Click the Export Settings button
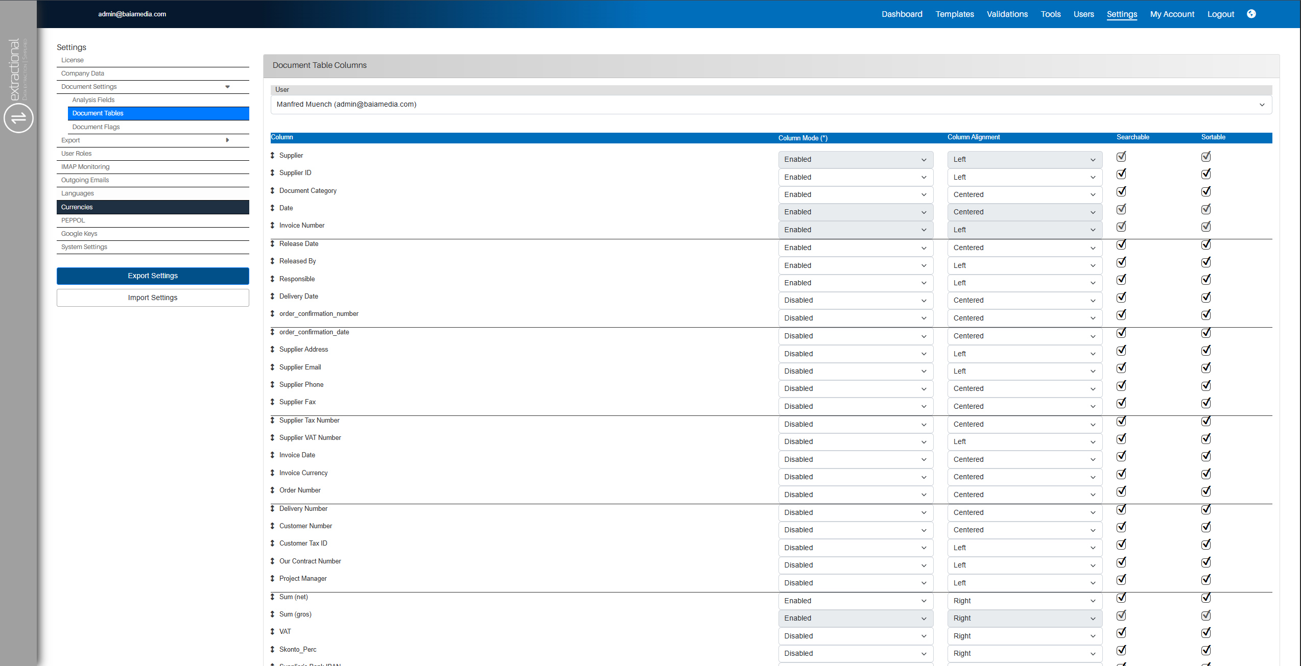1301x666 pixels. (153, 276)
